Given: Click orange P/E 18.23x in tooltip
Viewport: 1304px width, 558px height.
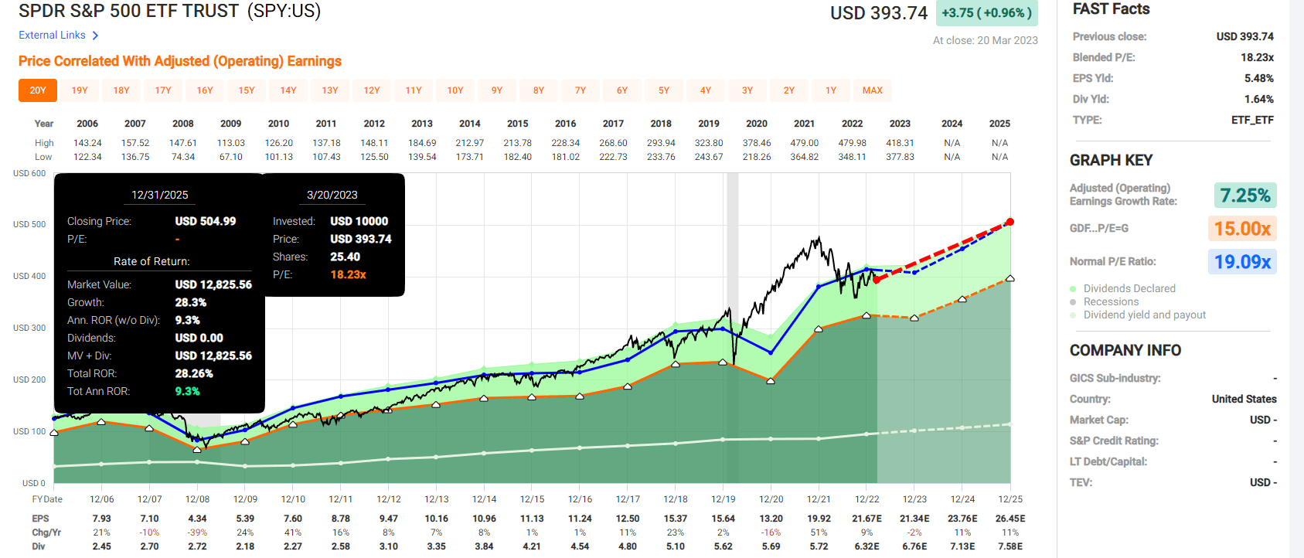Looking at the screenshot, I should pyautogui.click(x=348, y=274).
